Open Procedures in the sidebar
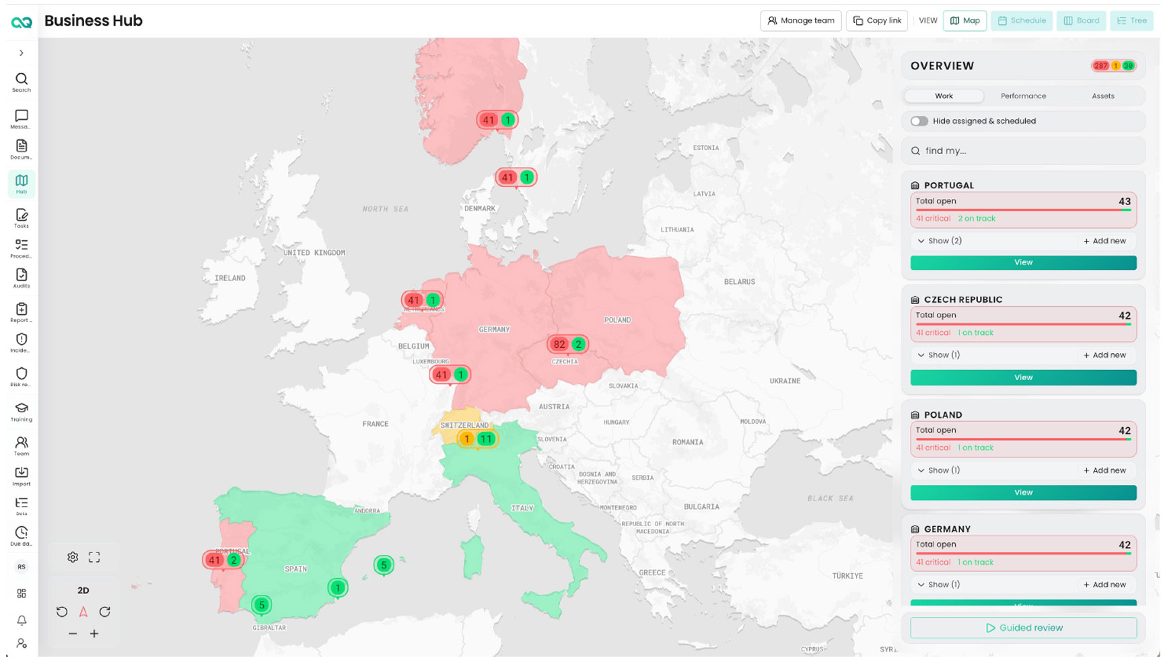 click(x=22, y=248)
